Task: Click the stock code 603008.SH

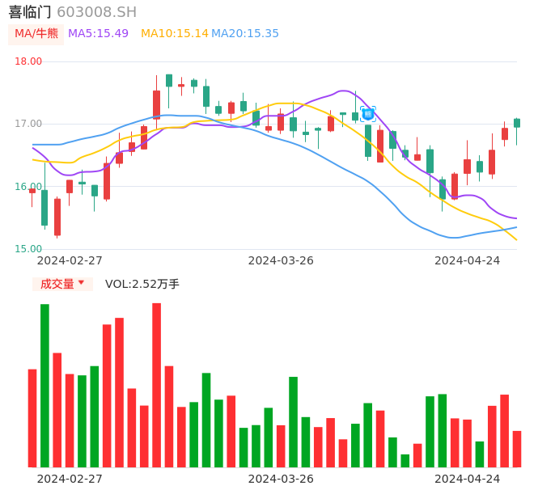Action: pos(96,12)
